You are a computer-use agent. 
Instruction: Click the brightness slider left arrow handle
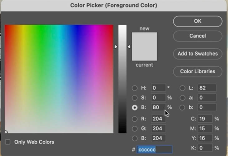point(116,47)
